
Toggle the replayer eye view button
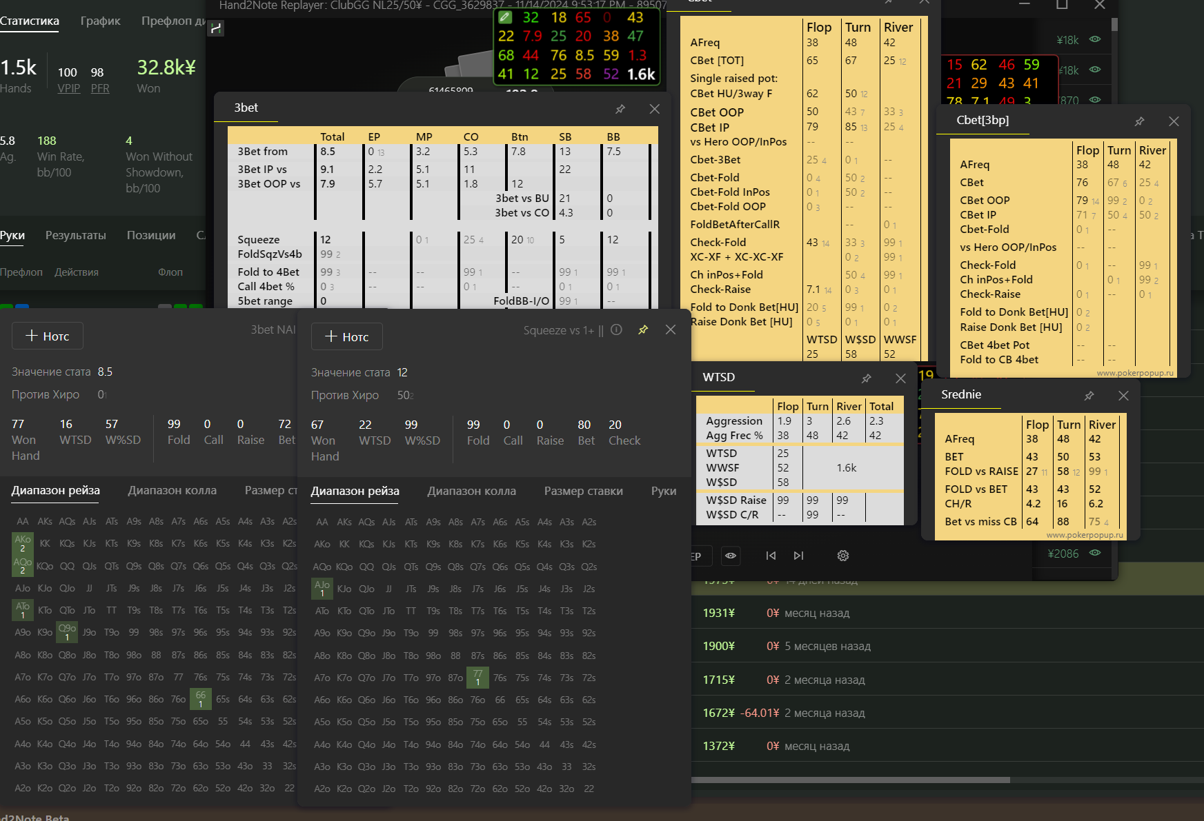(731, 556)
